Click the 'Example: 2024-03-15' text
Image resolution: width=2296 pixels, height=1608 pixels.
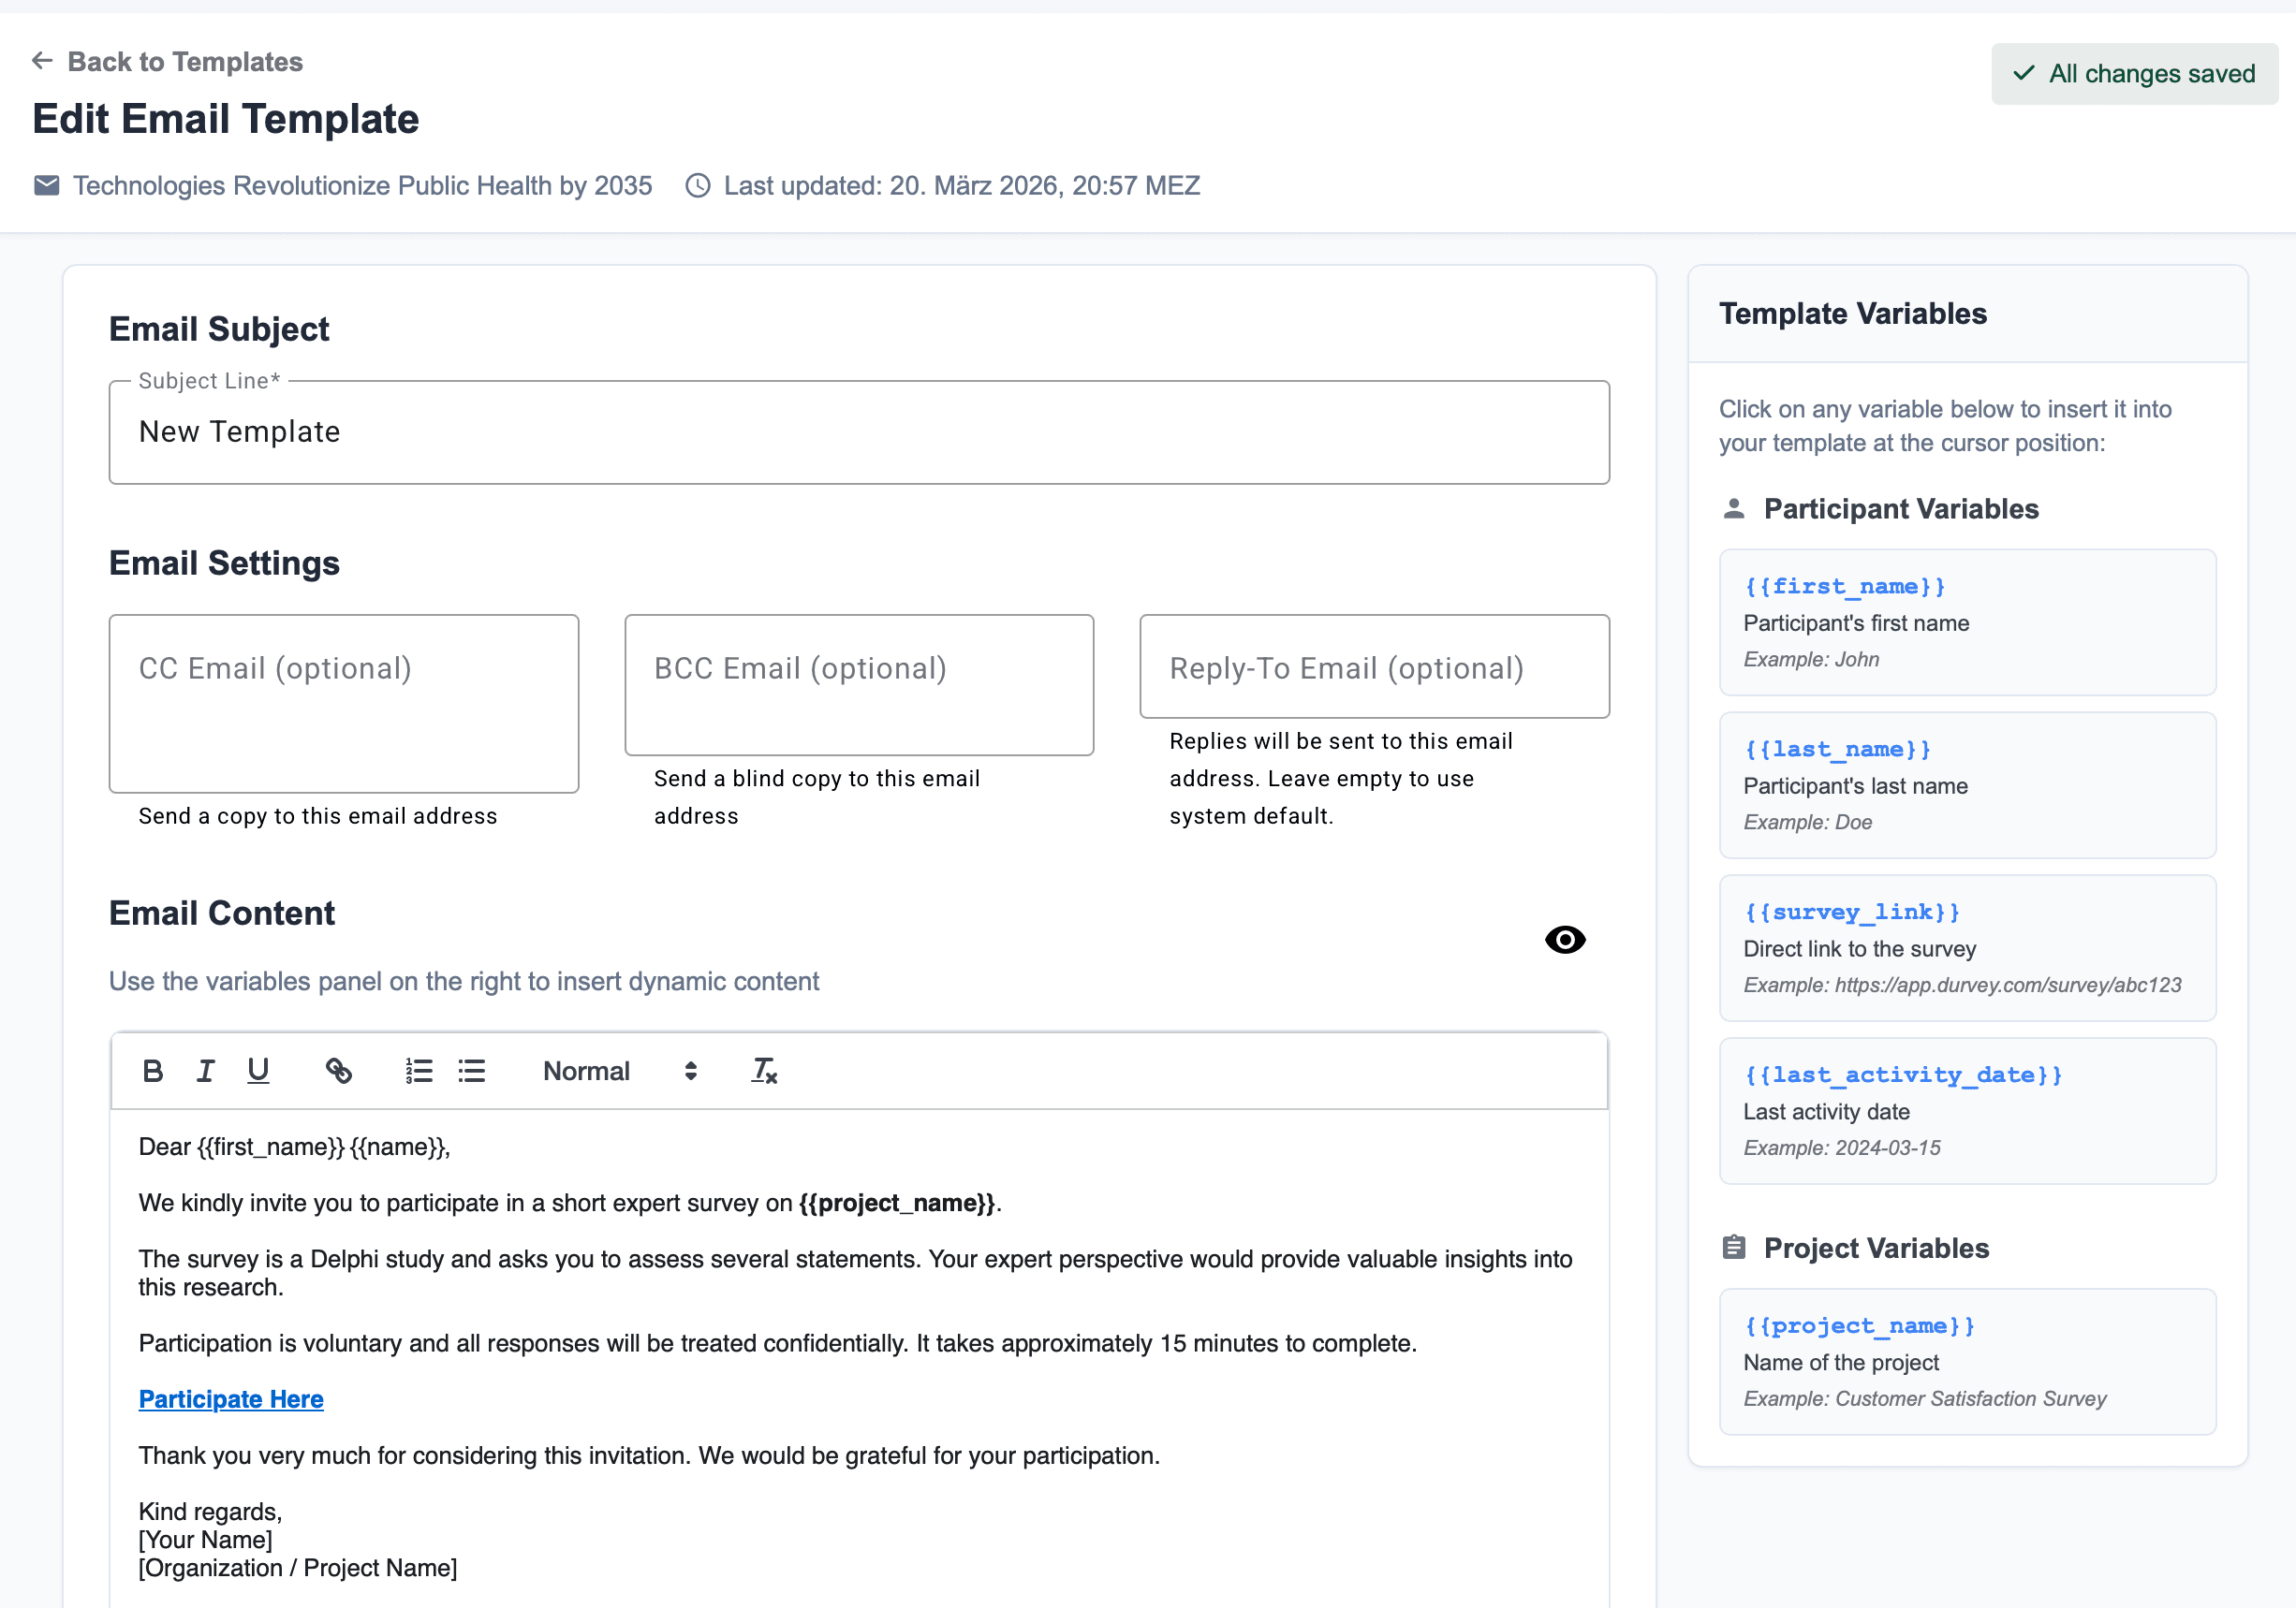1841,1148
